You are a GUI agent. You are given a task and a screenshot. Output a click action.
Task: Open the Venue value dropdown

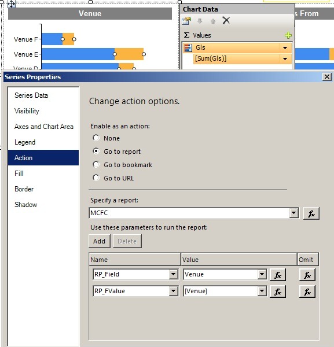(x=262, y=274)
